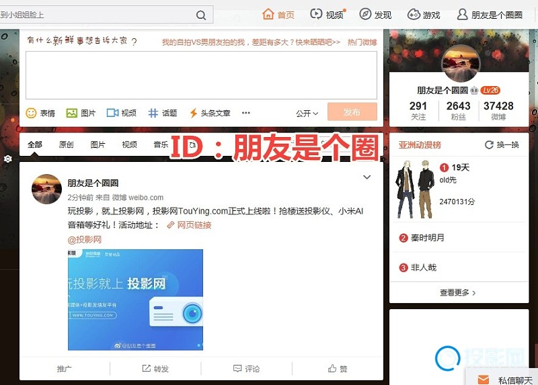The width and height of the screenshot is (538, 385).
Task: Click the sidebar username 朋友是个圈圈
Action: [443, 91]
